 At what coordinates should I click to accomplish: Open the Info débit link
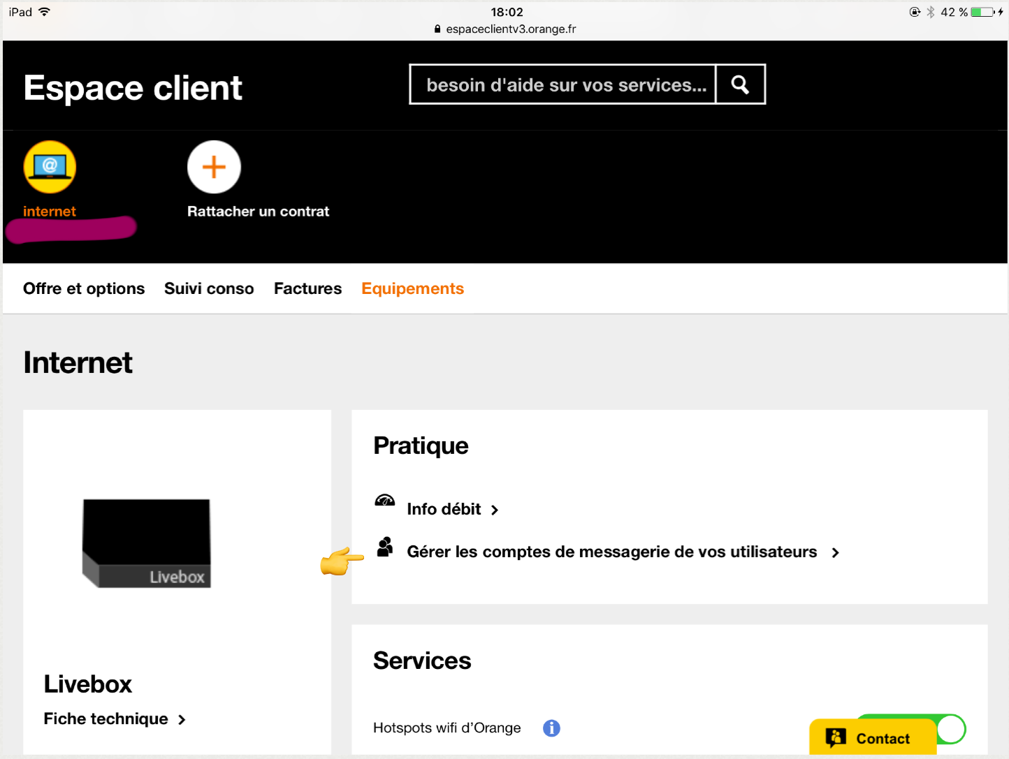(444, 509)
